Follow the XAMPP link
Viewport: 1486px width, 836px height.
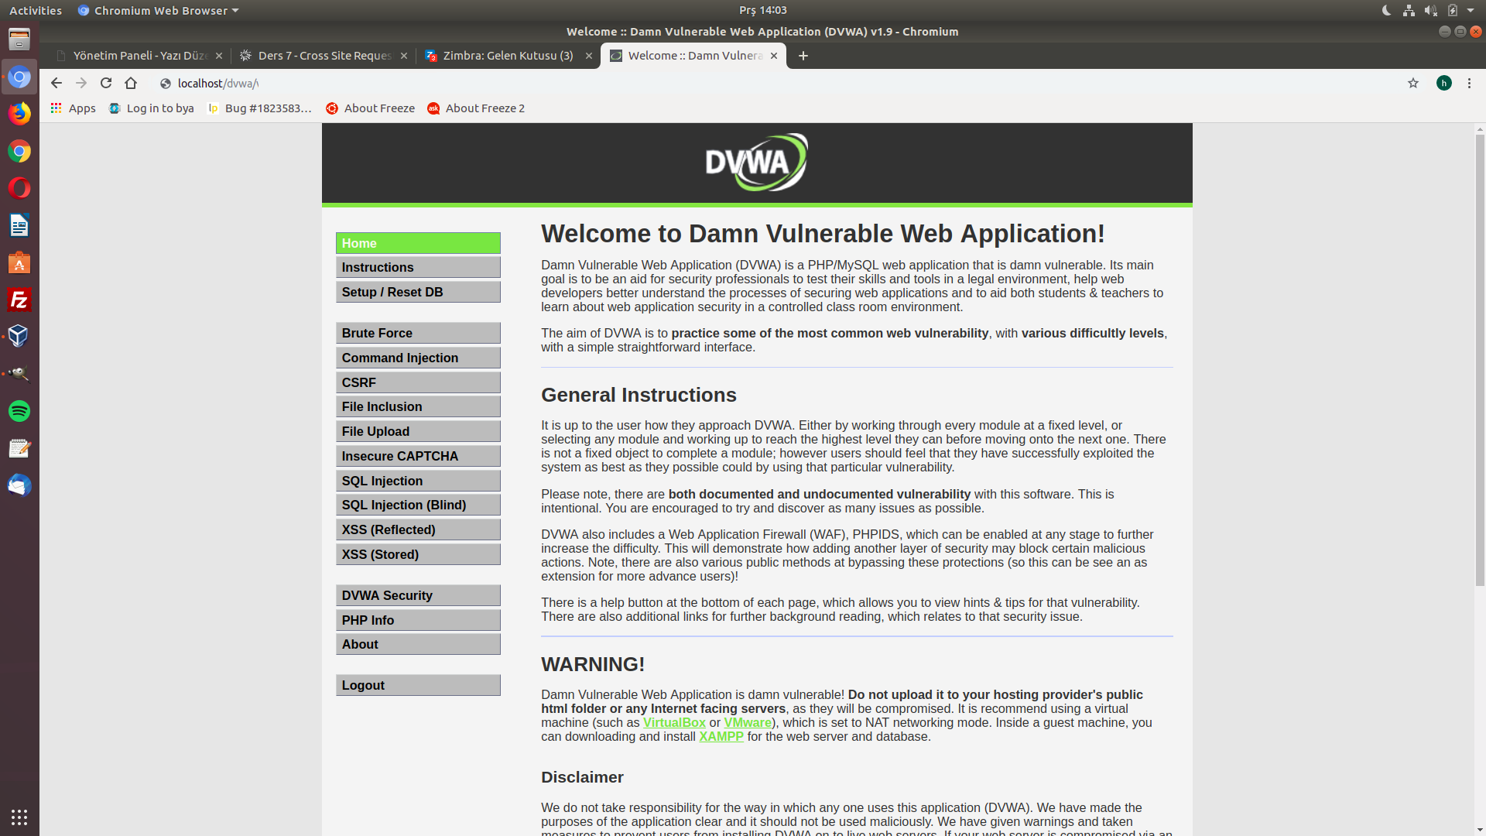[x=721, y=736]
